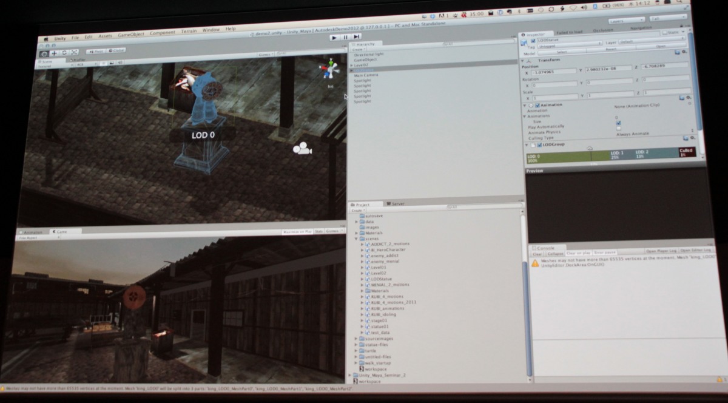Click the camera gizmo icon in Scene view
This screenshot has width=728, height=403.
click(x=302, y=149)
